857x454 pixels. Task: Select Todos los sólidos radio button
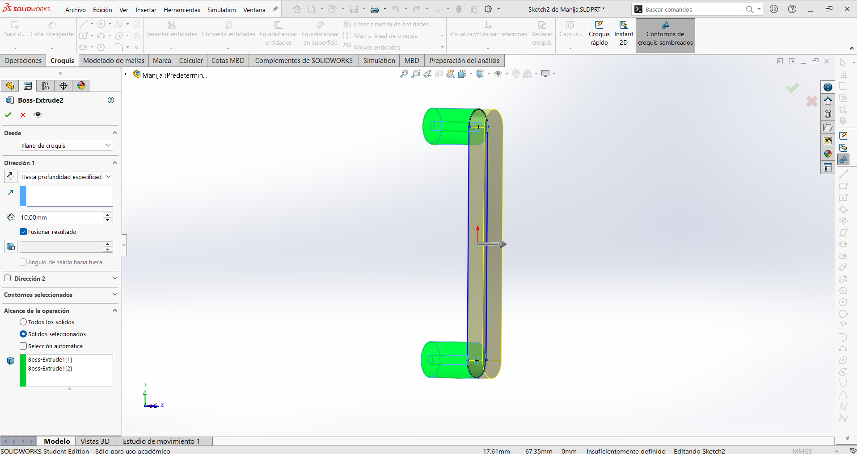tap(23, 322)
